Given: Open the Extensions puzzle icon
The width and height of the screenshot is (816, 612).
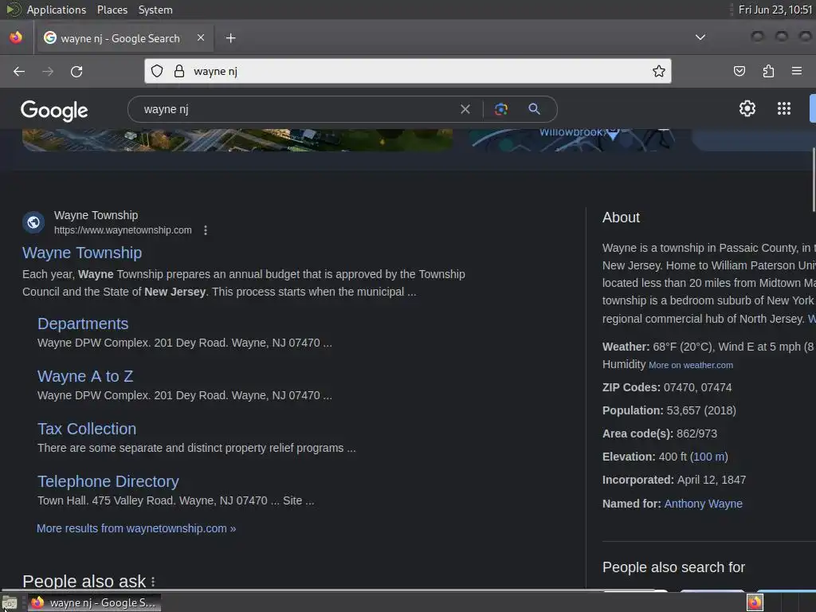Looking at the screenshot, I should coord(768,71).
